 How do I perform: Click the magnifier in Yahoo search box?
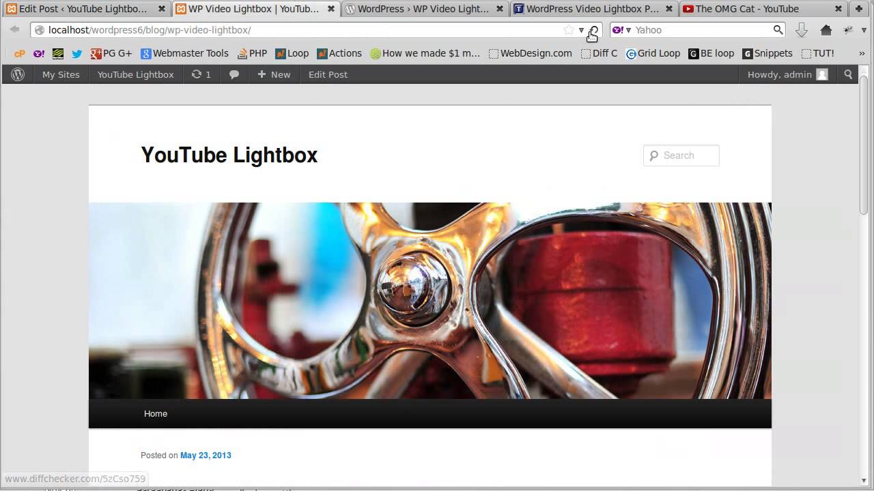click(778, 30)
